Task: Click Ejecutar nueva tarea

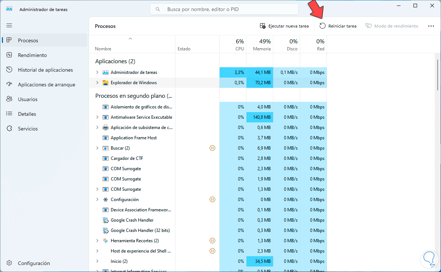Action: click(284, 26)
